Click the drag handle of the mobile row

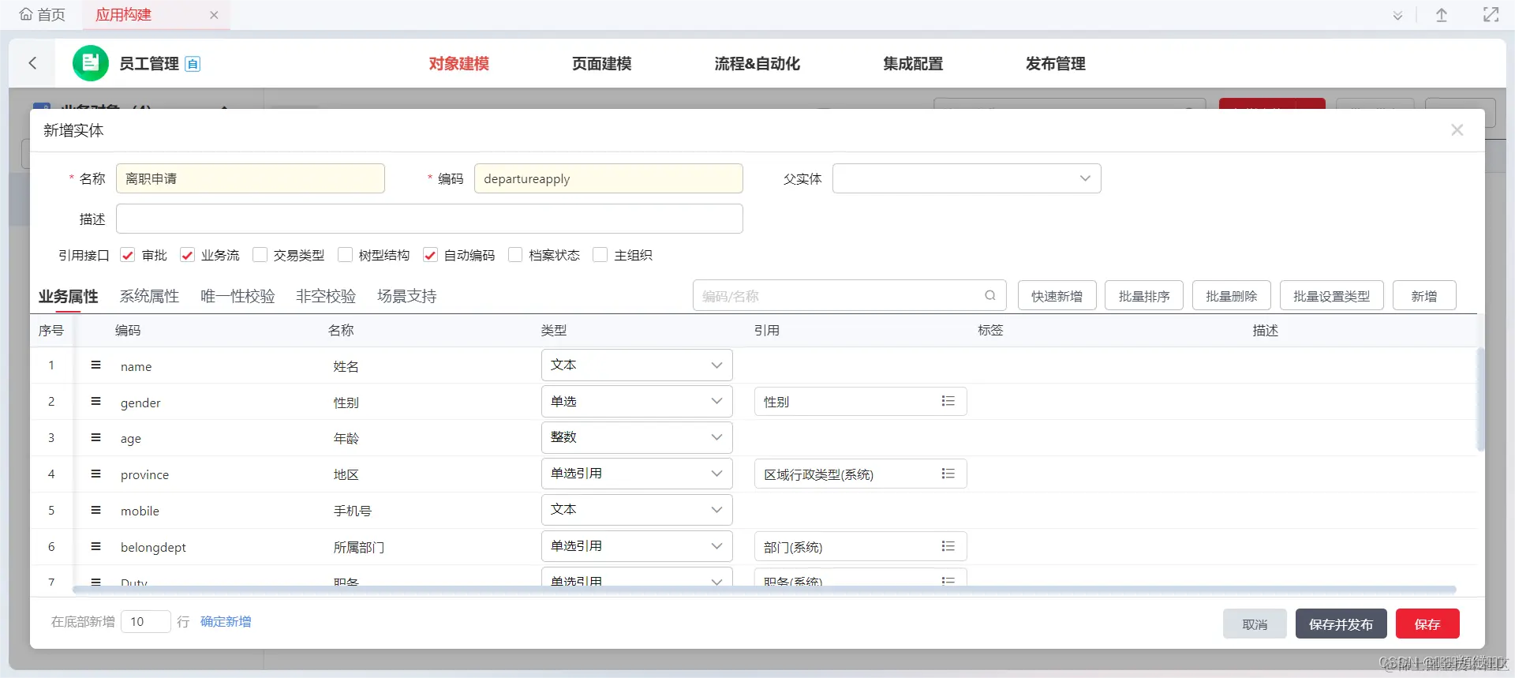pyautogui.click(x=95, y=510)
